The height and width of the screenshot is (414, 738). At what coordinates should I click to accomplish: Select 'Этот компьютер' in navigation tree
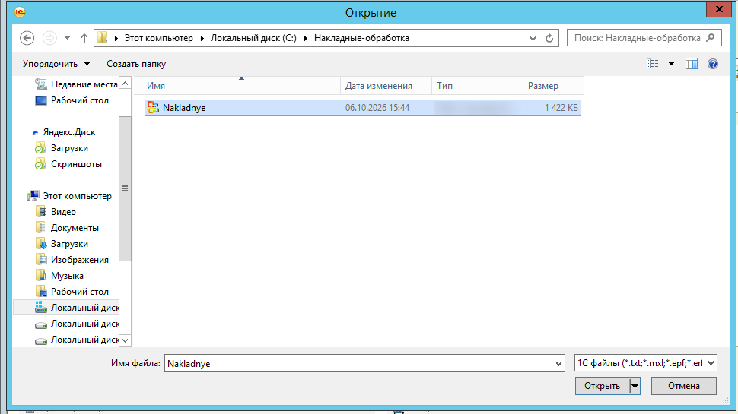tap(77, 196)
